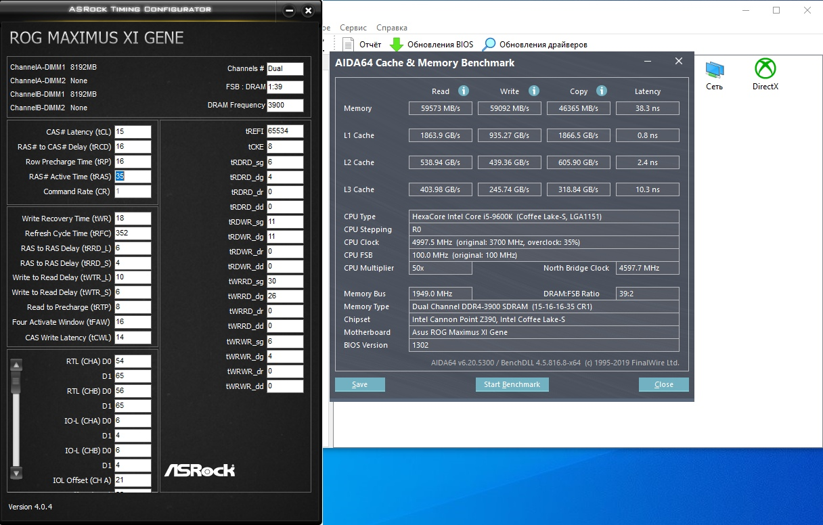
Task: Click the Channels # field showing Dual
Action: (x=285, y=68)
